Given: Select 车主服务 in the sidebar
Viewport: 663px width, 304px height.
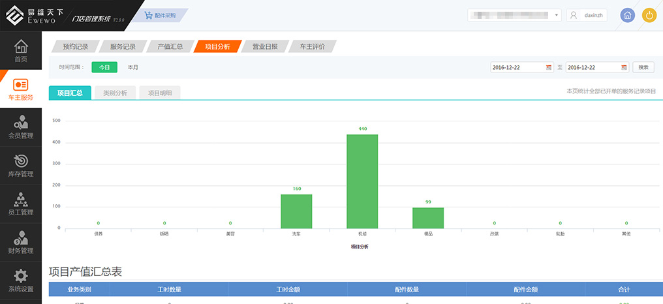Looking at the screenshot, I should point(21,89).
